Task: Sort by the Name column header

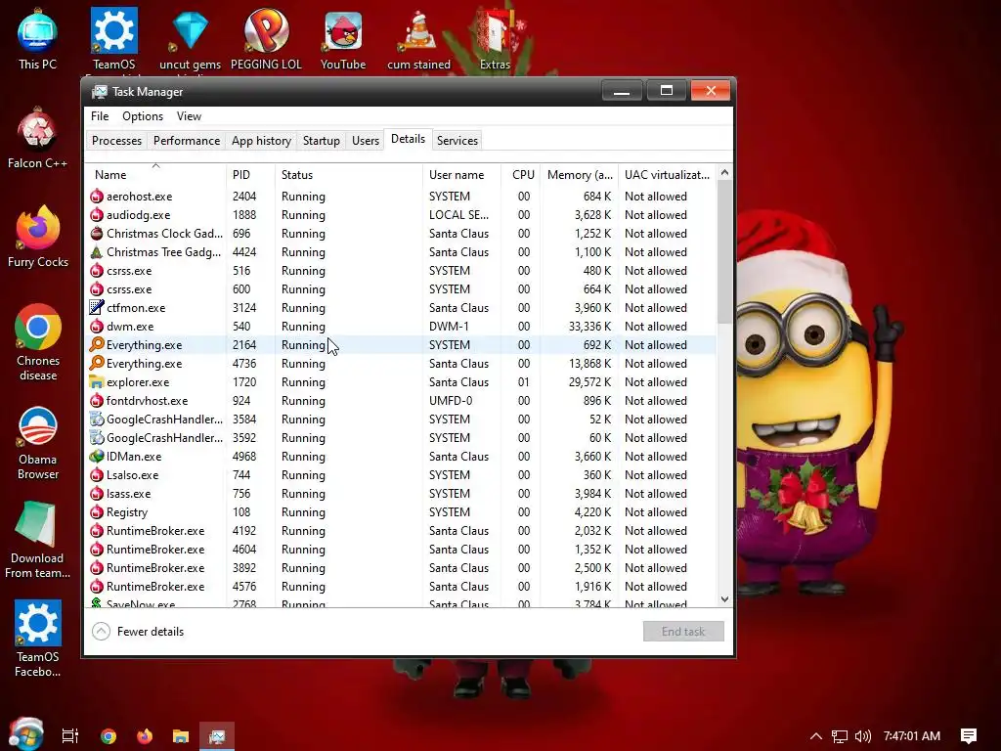Action: pos(155,175)
